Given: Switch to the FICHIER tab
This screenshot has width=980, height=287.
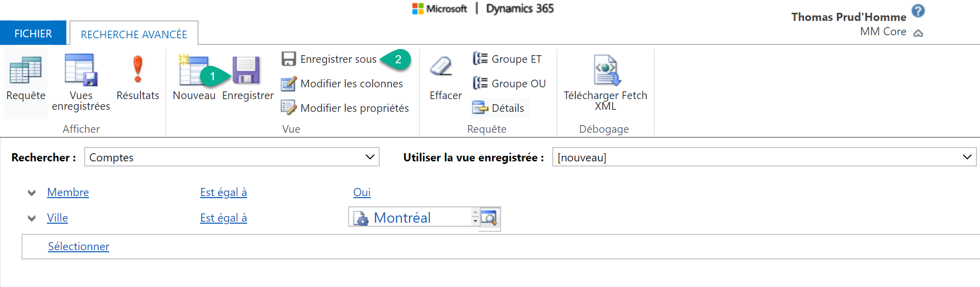Looking at the screenshot, I should point(33,34).
